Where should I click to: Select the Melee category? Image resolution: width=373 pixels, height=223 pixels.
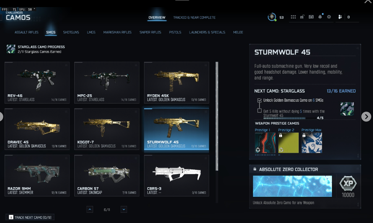238,32
